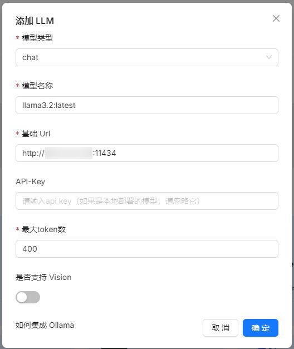Click the API-Key field label
This screenshot has height=349, width=294.
31,181
